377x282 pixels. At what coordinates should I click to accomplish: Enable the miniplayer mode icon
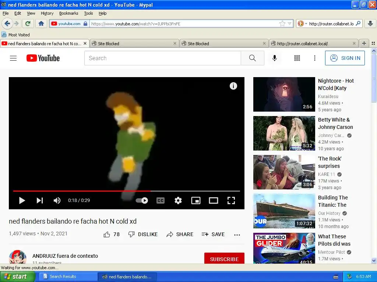click(196, 200)
